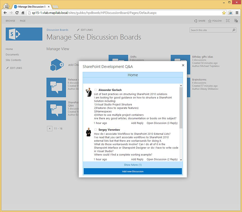This screenshot has width=242, height=212.
Task: Open the Chrome menu (three lines)
Action: click(237, 13)
